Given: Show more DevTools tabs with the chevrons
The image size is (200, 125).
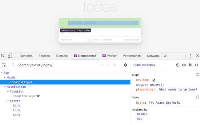Looking at the screenshot, I should pyautogui.click(x=165, y=56).
